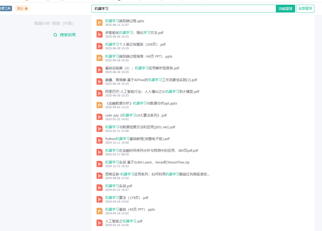Open 西南证券-机器学习应用系列 file

(x=157, y=174)
